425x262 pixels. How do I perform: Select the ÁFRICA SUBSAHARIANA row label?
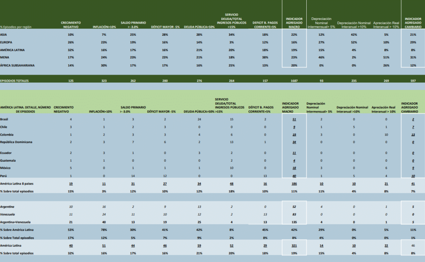(17, 65)
